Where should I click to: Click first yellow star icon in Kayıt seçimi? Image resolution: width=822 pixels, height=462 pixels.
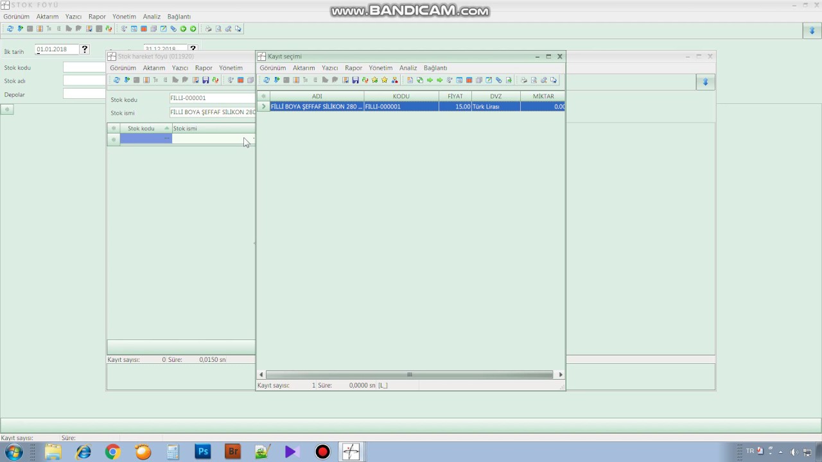(x=374, y=80)
